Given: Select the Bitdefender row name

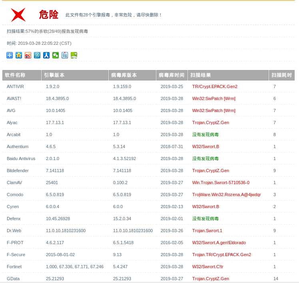Looking at the screenshot, I should point(18,171).
